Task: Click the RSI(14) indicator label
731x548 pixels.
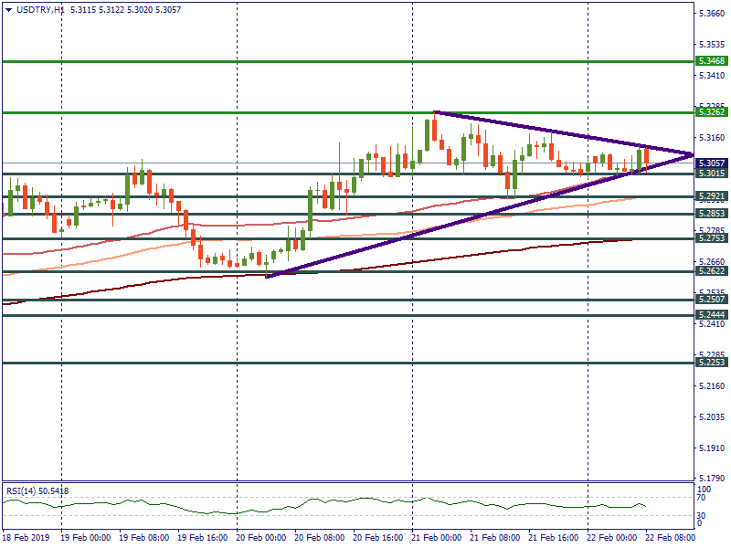Action: coord(37,491)
